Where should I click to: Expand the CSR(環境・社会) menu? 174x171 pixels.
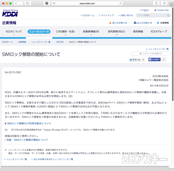65,32
